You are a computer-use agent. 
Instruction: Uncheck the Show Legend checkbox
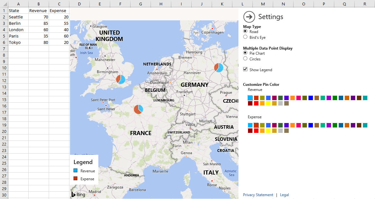coord(245,70)
